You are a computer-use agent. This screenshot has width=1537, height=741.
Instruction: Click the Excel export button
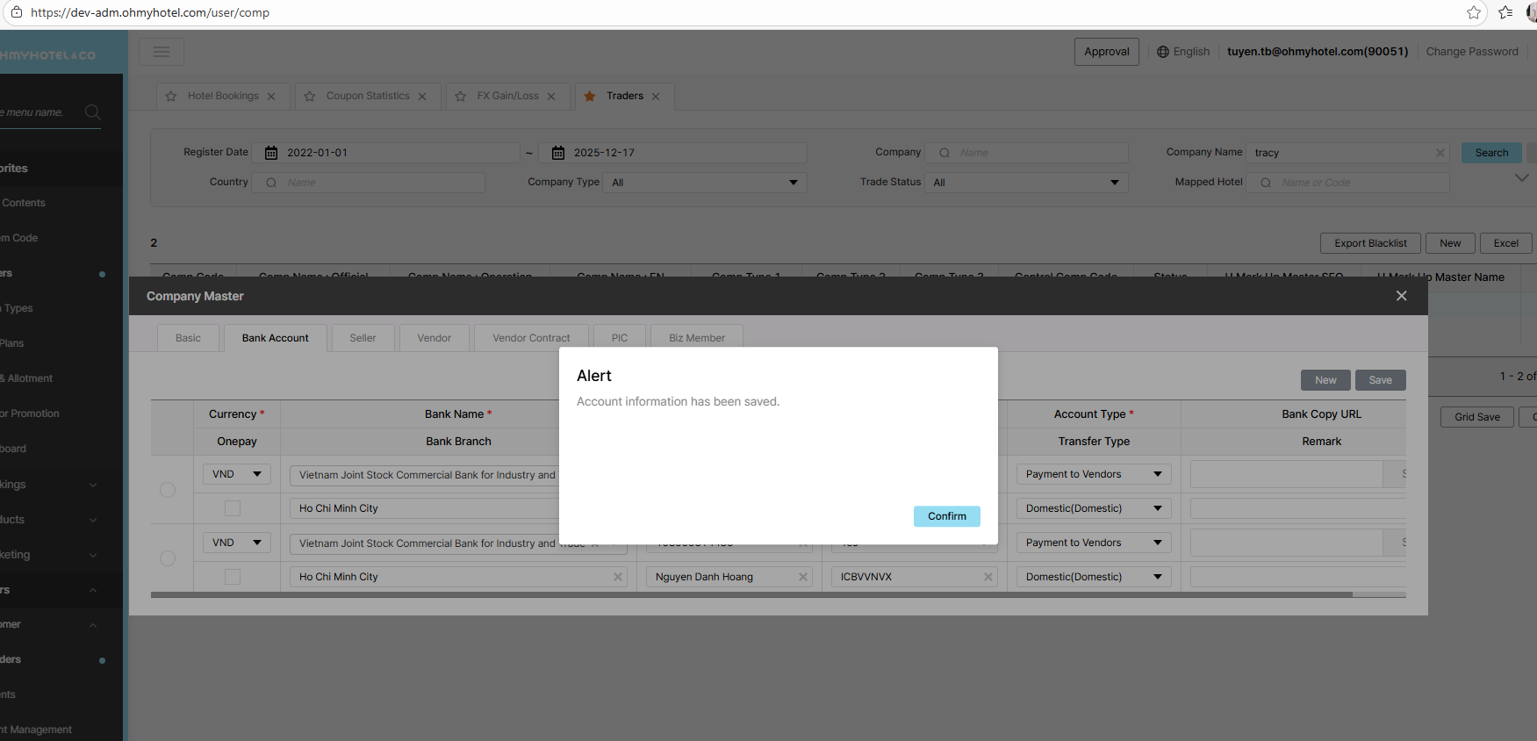pos(1506,243)
